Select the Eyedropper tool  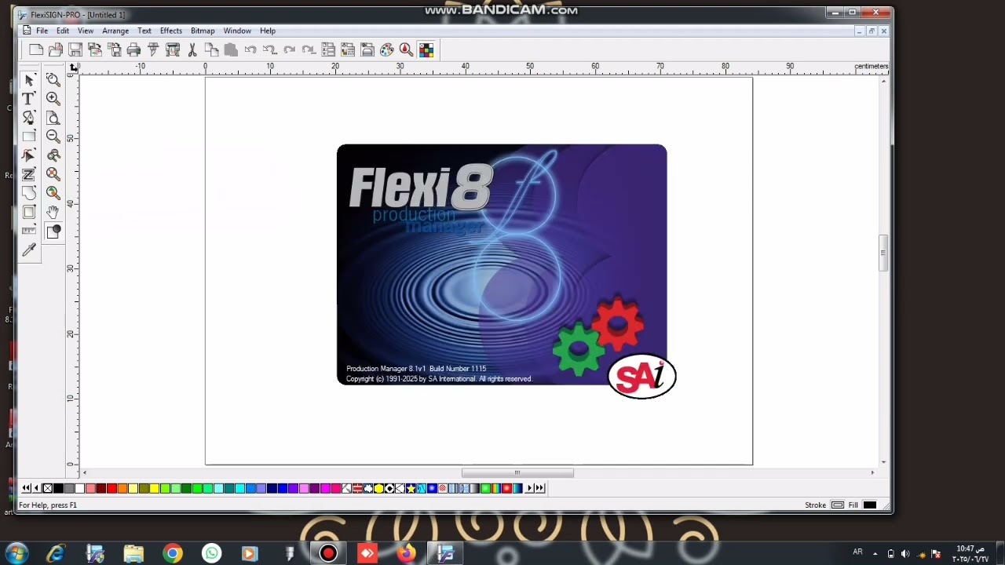(29, 250)
